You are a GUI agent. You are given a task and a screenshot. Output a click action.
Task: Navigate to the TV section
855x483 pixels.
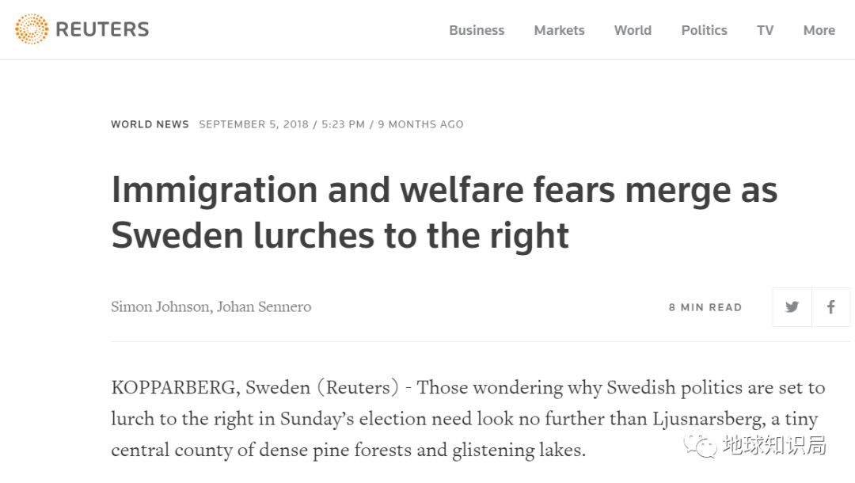(x=765, y=30)
